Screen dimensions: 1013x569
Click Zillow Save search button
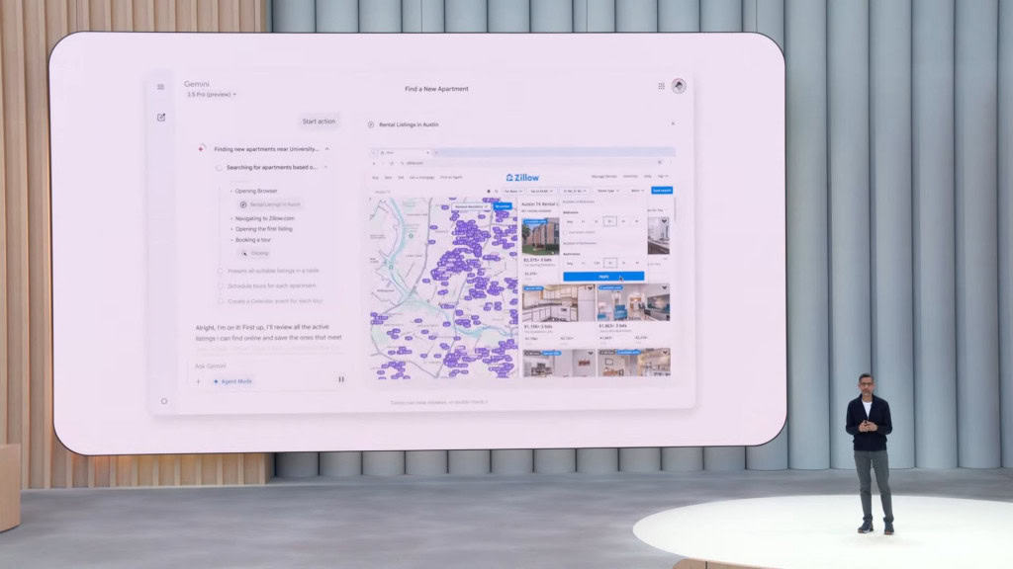(x=662, y=191)
